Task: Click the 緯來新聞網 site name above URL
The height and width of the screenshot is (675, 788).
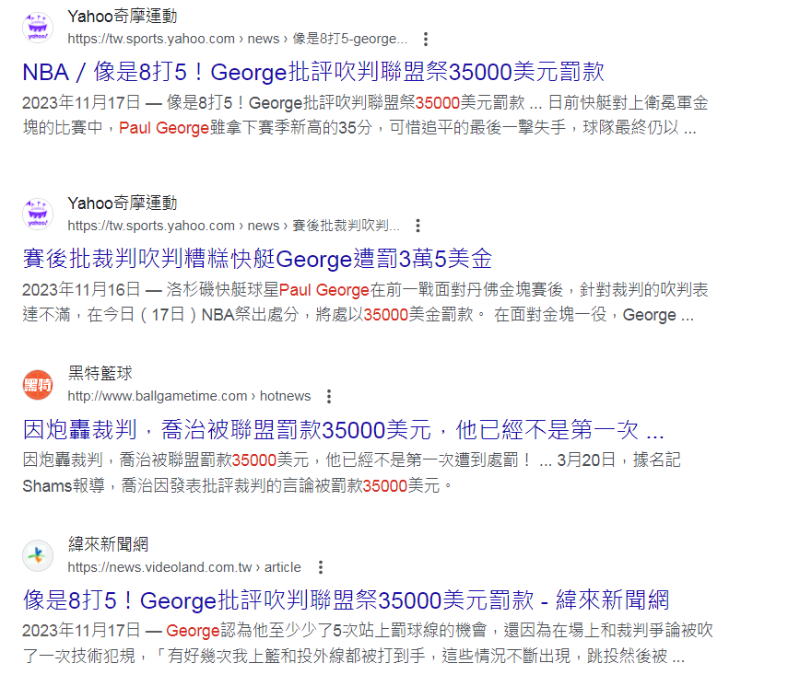Action: coord(108,543)
